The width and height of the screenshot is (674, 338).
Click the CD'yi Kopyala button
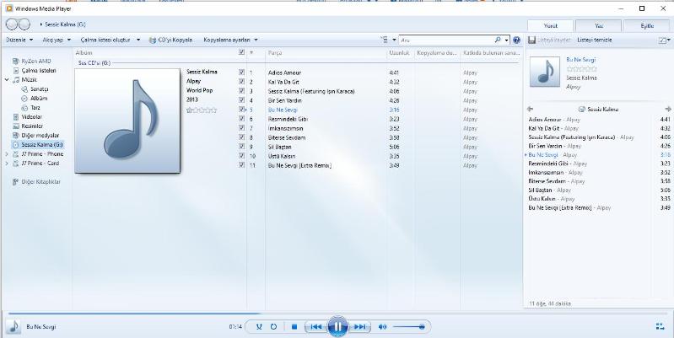coord(173,40)
